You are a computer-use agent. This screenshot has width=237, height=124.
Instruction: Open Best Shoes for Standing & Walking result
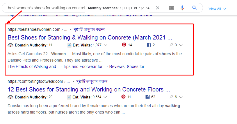tap(90, 37)
